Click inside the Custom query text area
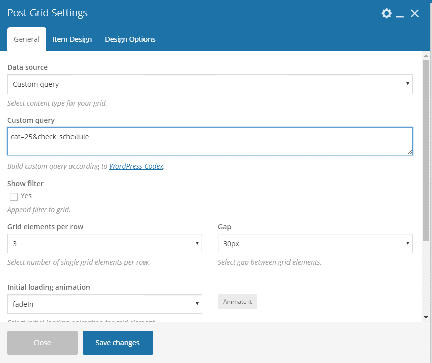Viewport: 432px width, 363px height. [209, 141]
